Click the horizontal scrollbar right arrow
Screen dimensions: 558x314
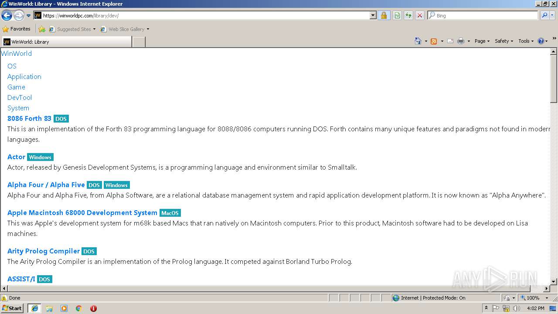pyautogui.click(x=547, y=289)
